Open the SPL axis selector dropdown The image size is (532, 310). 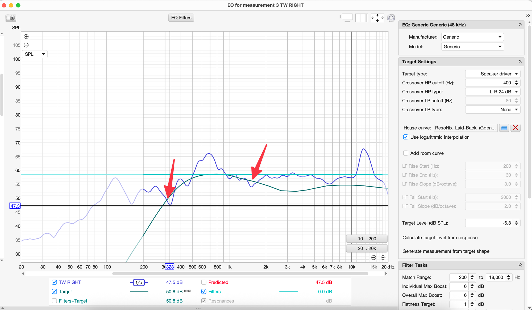point(35,54)
